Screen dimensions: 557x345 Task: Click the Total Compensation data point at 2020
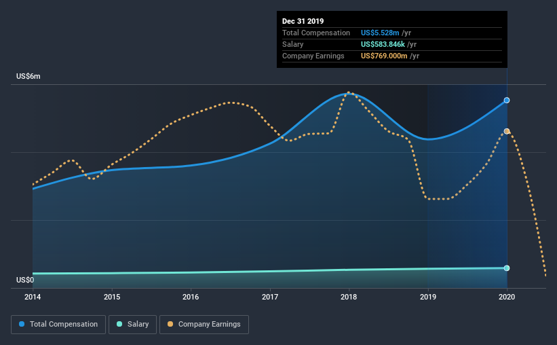(x=507, y=101)
